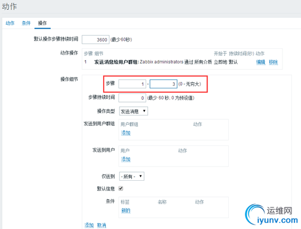The width and height of the screenshot is (301, 229).
Task: Click the 持续时间(秒) column header
Action: click(241, 54)
